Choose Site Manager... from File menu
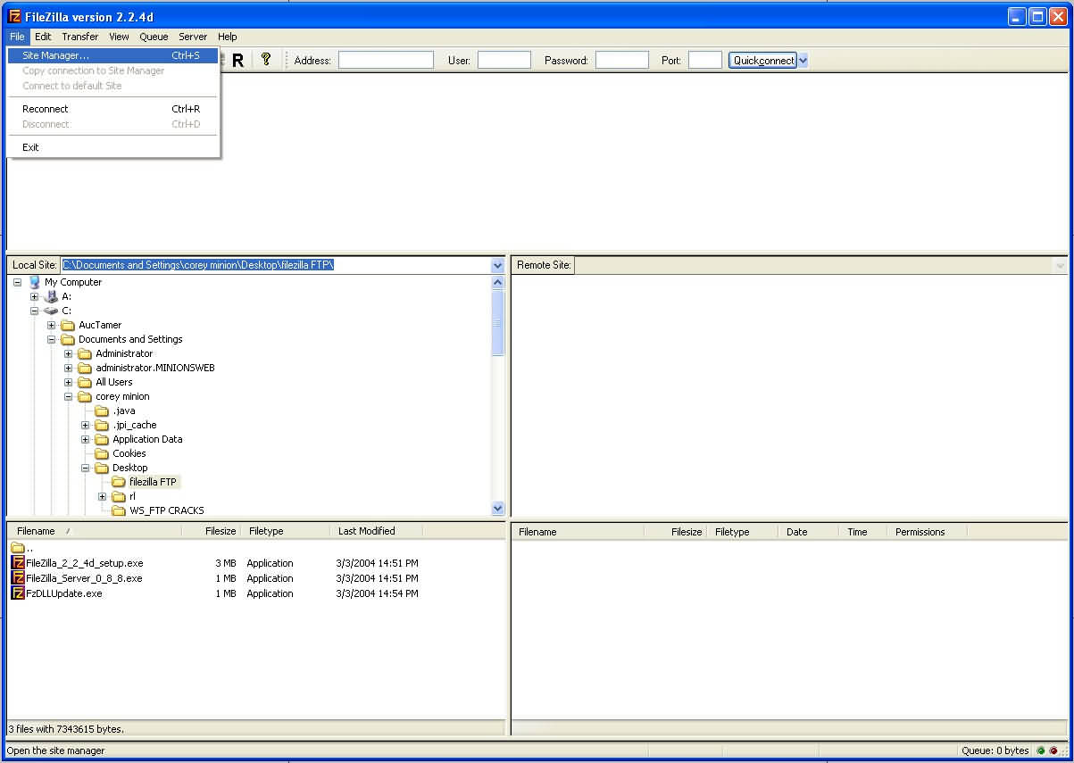Viewport: 1074px width, 763px height. coord(112,55)
